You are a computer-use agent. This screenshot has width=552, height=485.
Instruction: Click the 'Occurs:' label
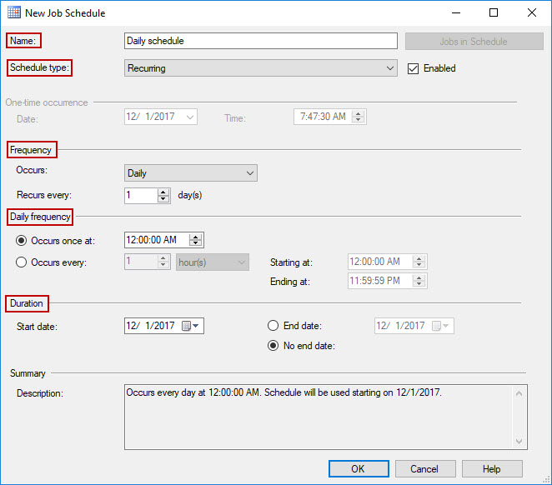(32, 170)
